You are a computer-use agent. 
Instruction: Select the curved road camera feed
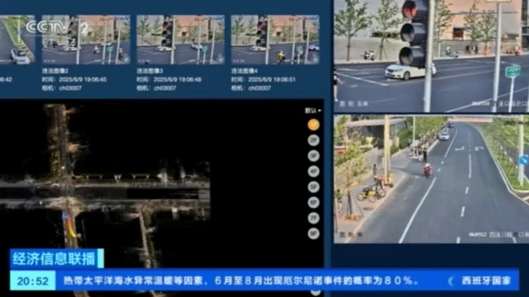(x=431, y=179)
